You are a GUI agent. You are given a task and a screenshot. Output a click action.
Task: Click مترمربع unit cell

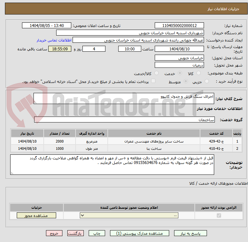[x=92, y=141]
